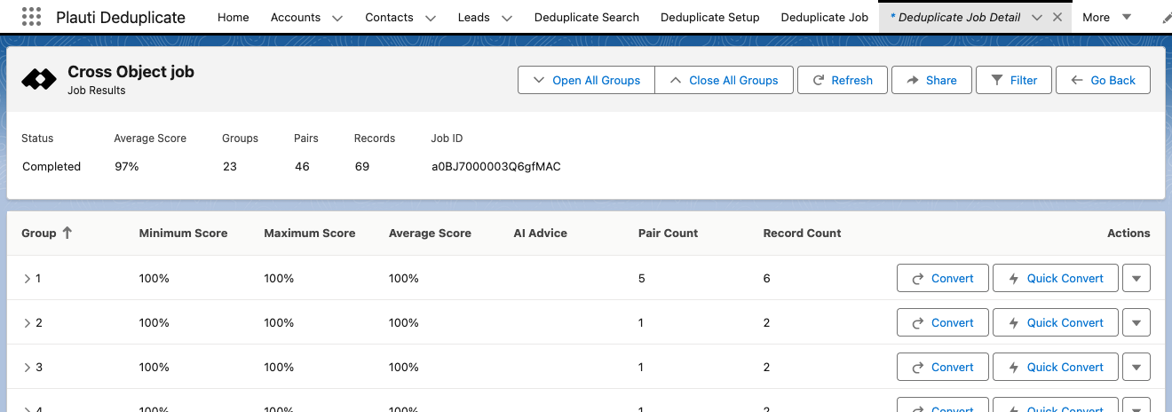
Task: Click the sort arrow beside Group header
Action: (x=67, y=233)
